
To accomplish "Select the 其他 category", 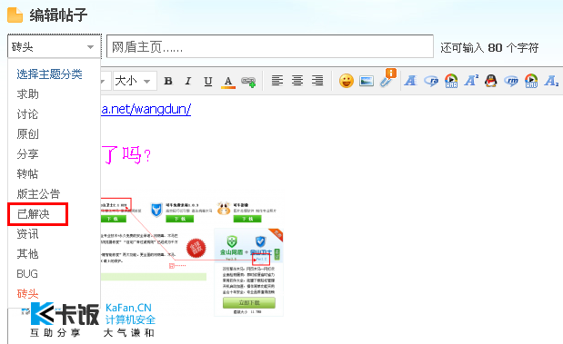I will [x=27, y=254].
